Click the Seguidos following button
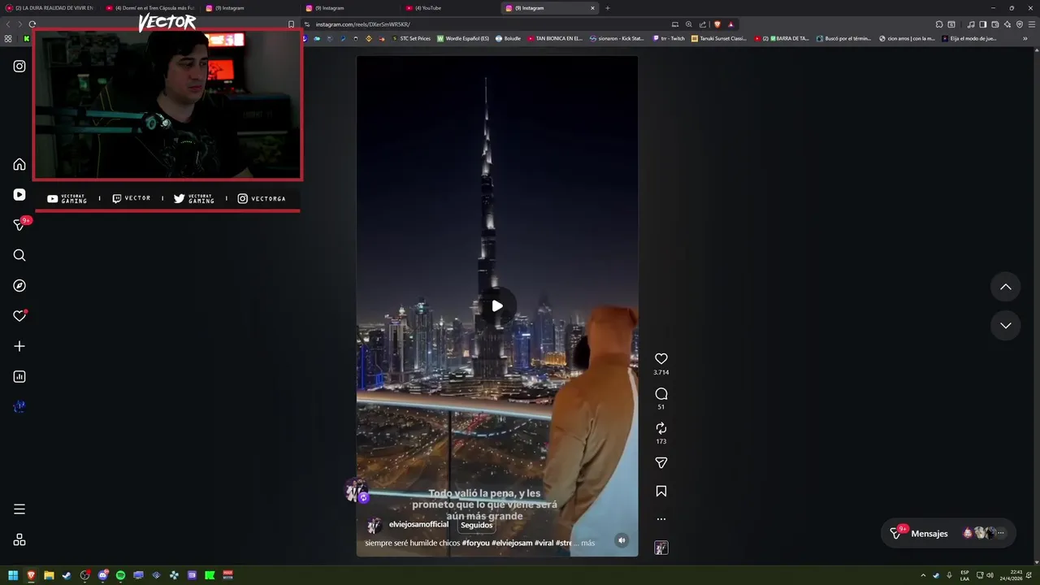The image size is (1040, 585). tap(477, 525)
